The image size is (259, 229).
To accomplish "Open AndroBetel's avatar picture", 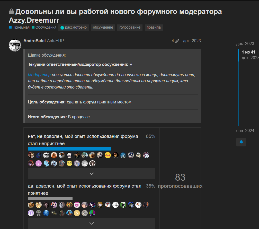I will (x=15, y=45).
